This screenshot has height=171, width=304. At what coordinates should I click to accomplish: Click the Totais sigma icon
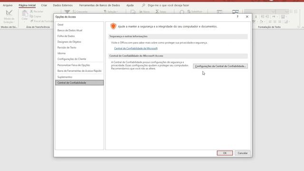(x=157, y=11)
